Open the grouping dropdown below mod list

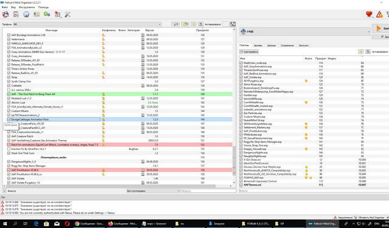(x=153, y=191)
